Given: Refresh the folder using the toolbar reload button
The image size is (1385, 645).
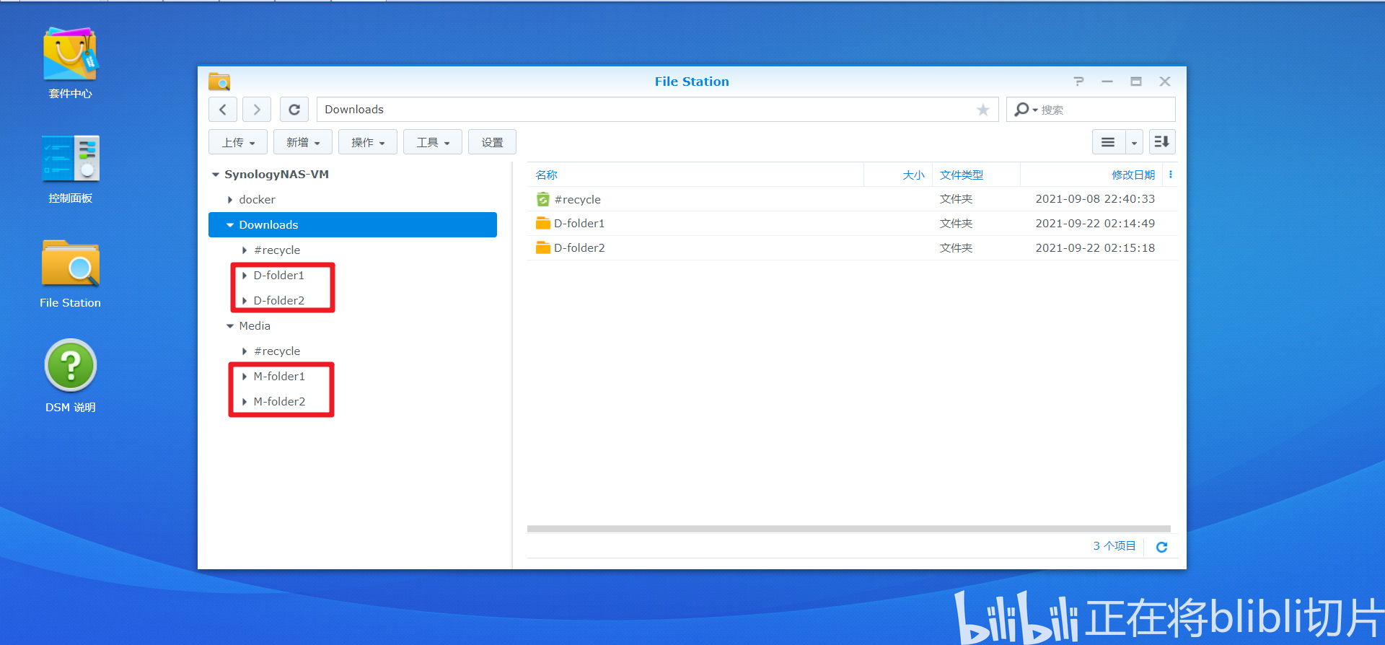Looking at the screenshot, I should tap(294, 110).
